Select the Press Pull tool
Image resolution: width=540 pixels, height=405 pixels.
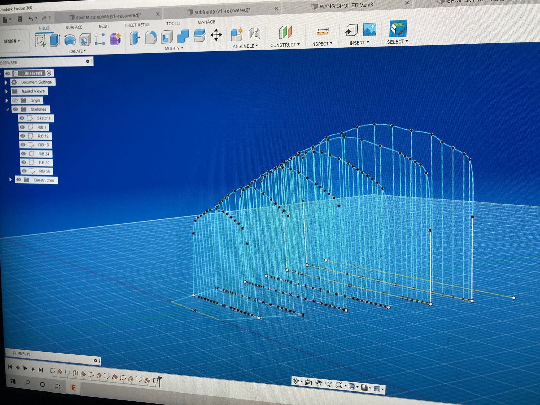pyautogui.click(x=134, y=37)
